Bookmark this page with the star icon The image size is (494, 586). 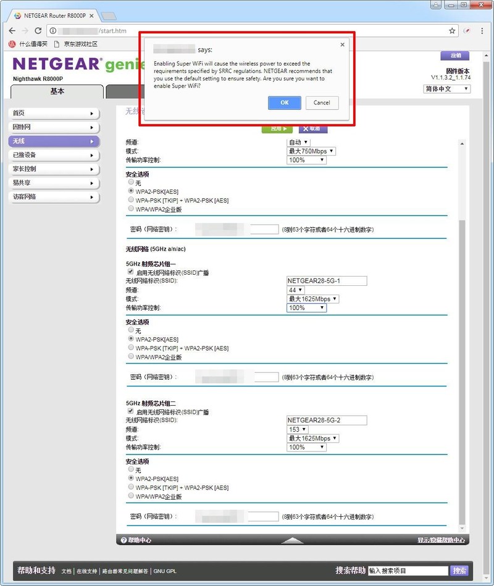(452, 31)
